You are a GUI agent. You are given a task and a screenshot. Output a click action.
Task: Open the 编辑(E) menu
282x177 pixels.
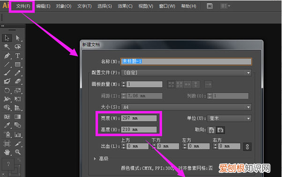[43, 6]
